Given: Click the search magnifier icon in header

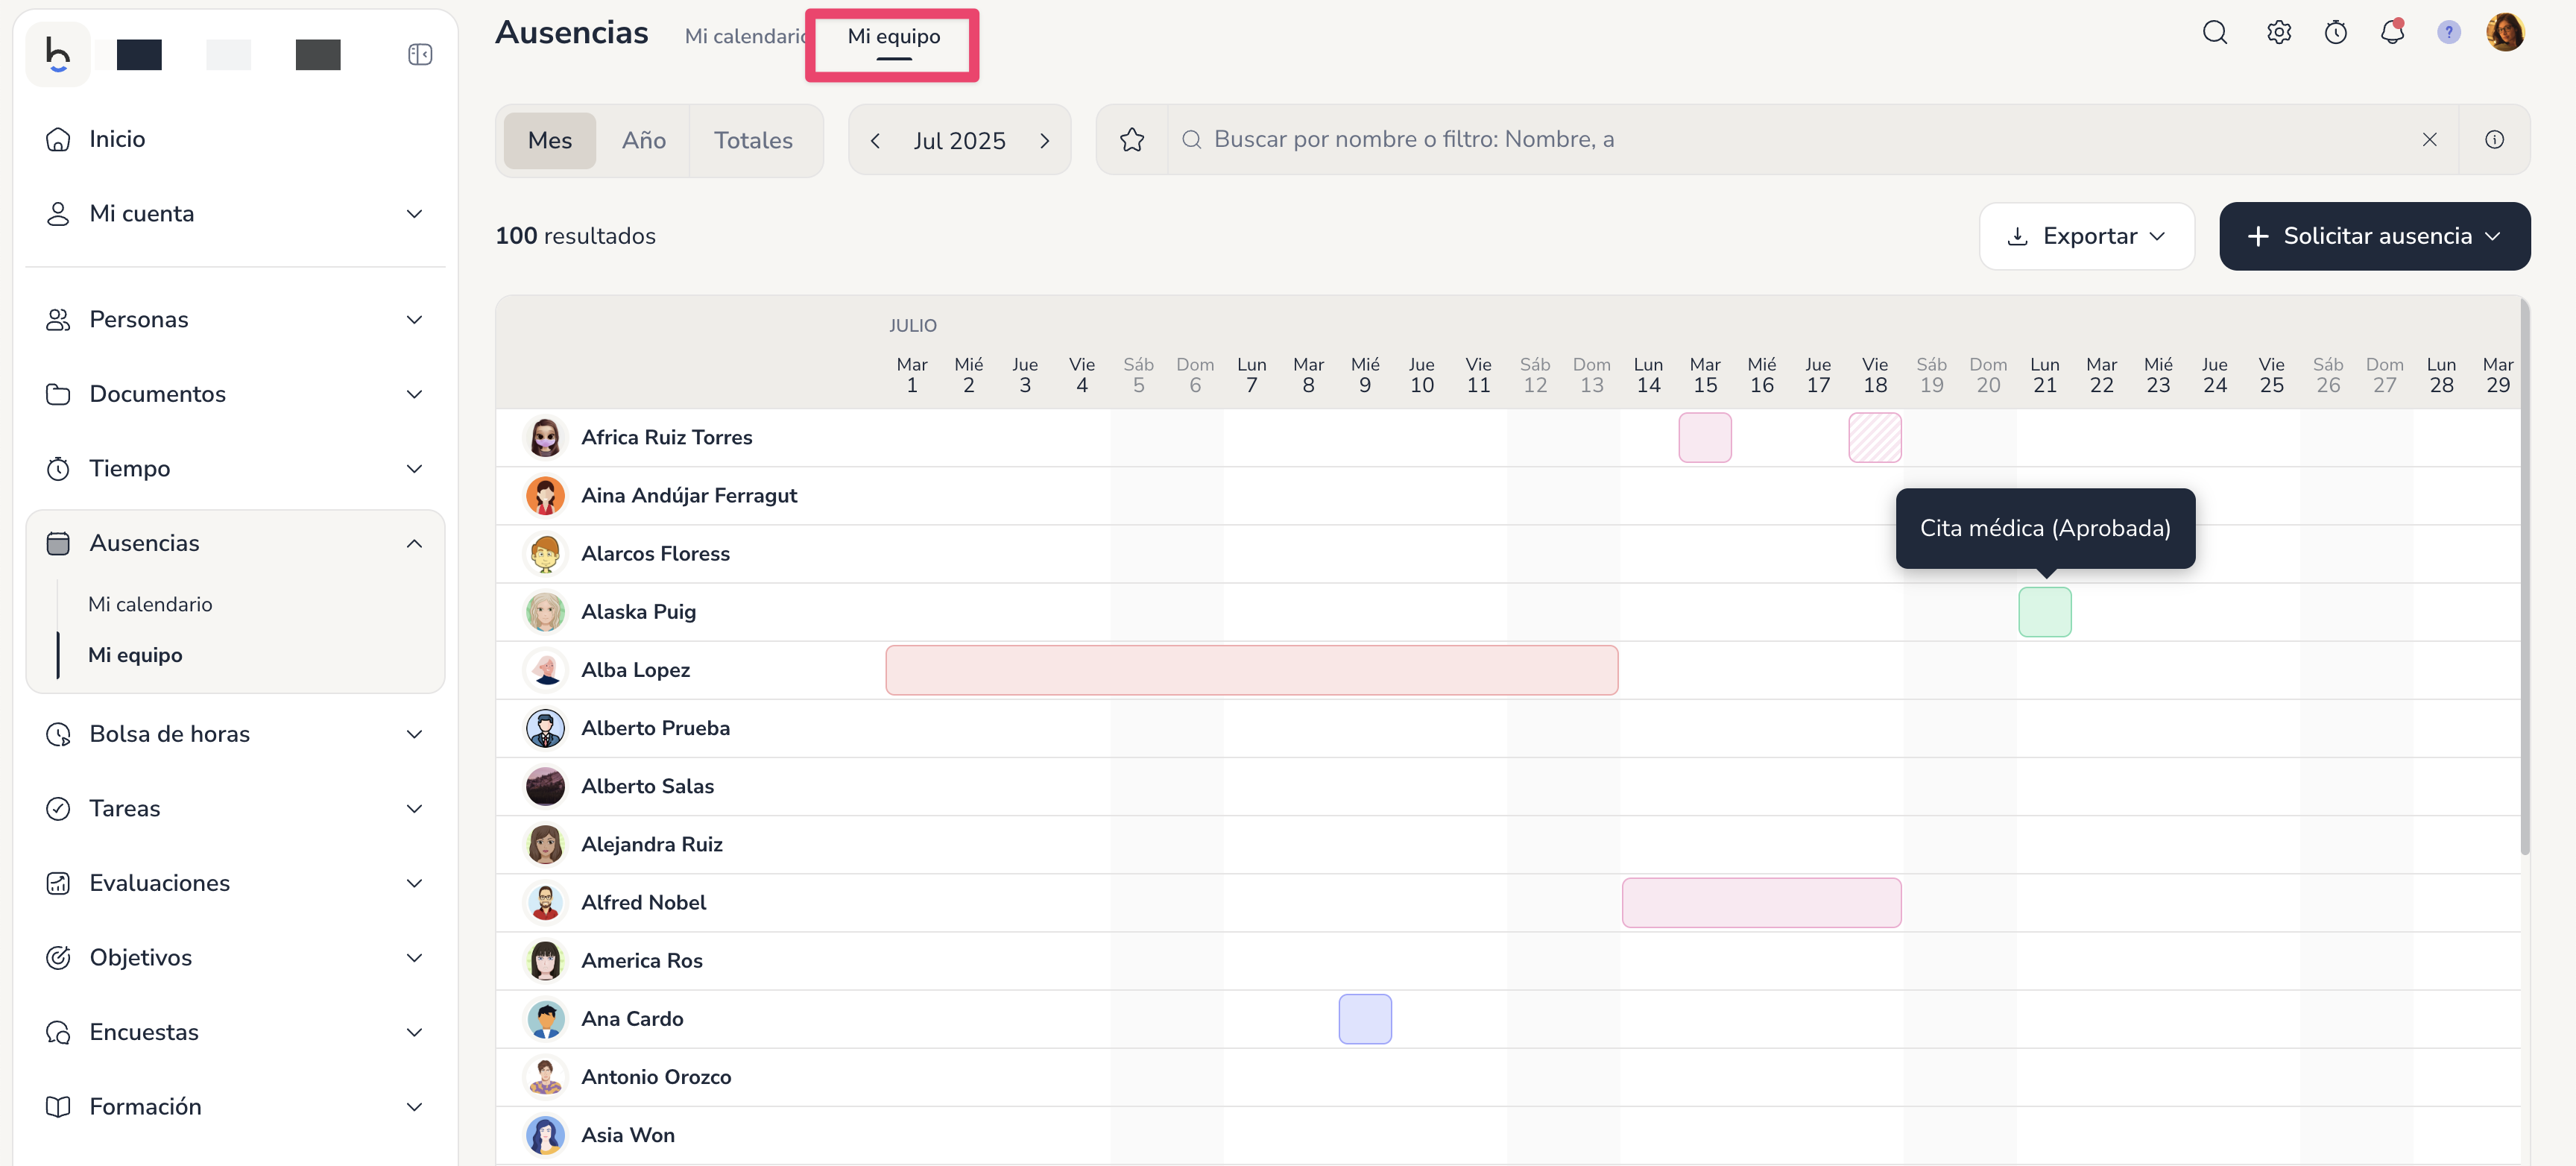Looking at the screenshot, I should tap(2214, 33).
